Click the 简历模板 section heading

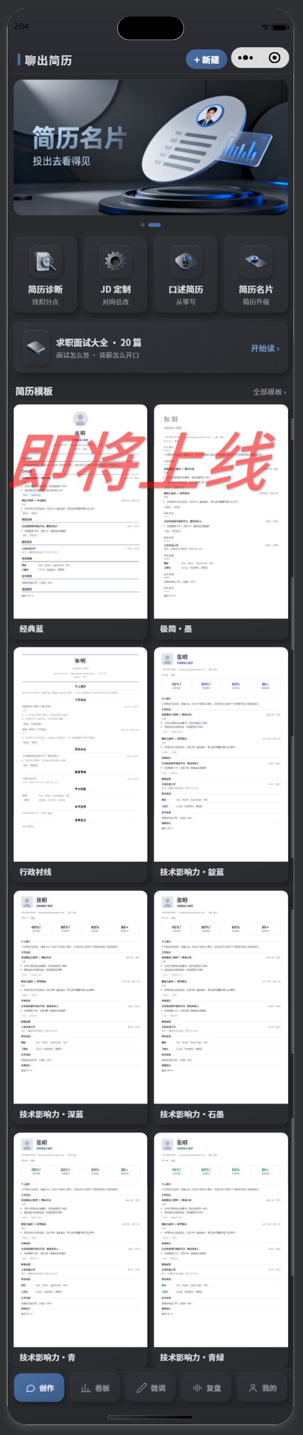coord(34,391)
